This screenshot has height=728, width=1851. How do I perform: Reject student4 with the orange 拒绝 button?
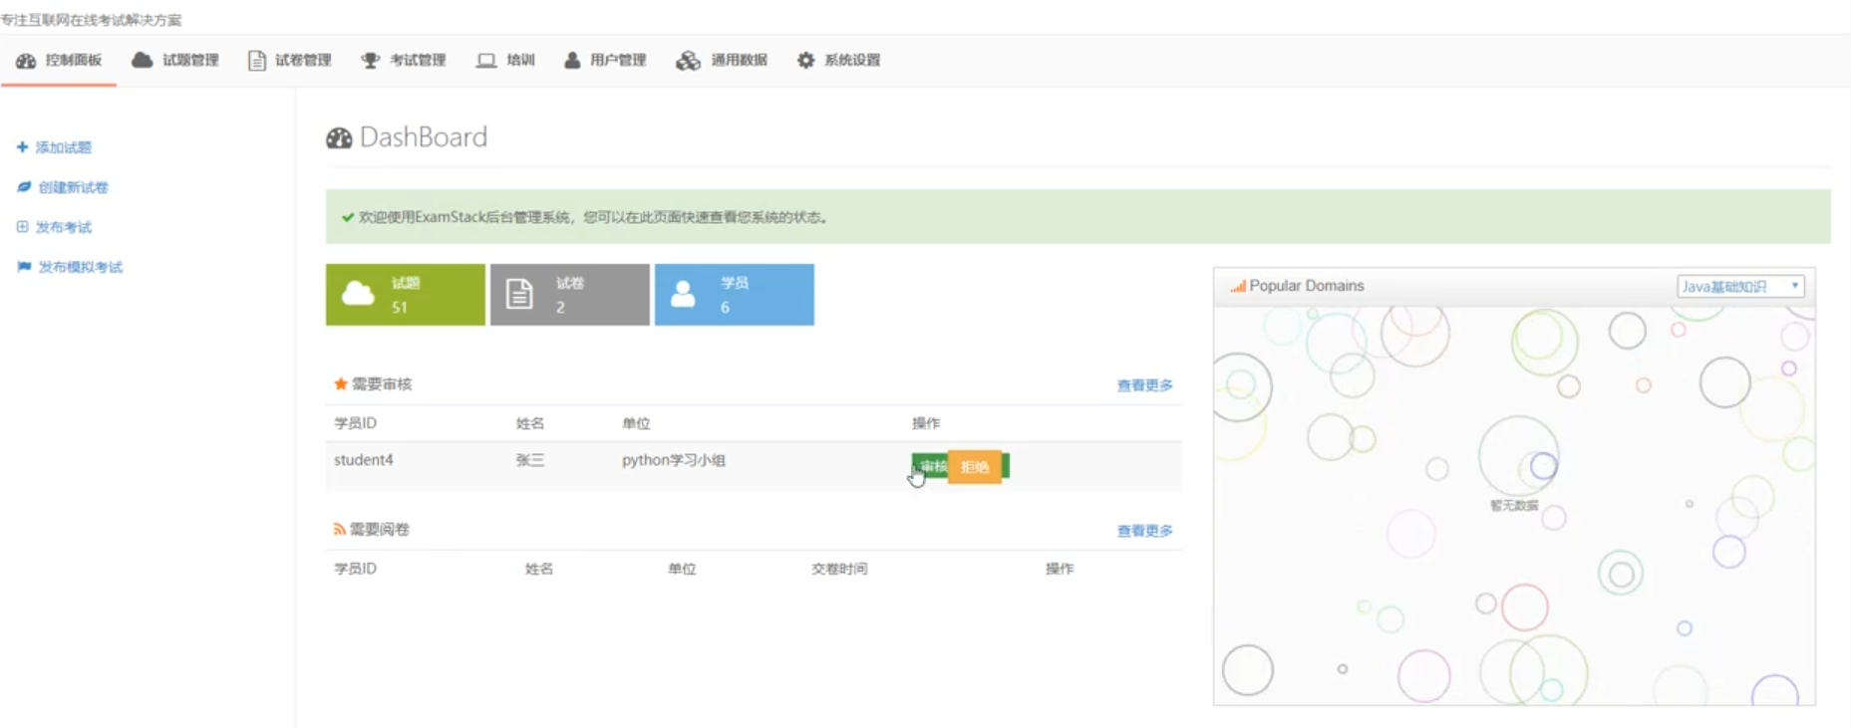(975, 466)
